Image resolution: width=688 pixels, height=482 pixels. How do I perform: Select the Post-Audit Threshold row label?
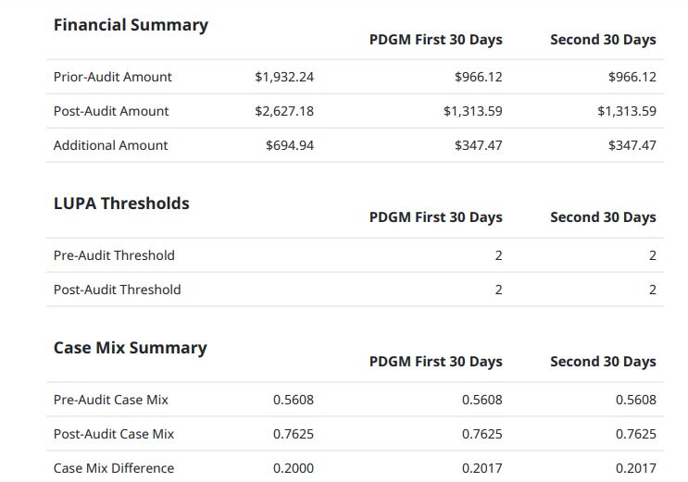click(118, 290)
